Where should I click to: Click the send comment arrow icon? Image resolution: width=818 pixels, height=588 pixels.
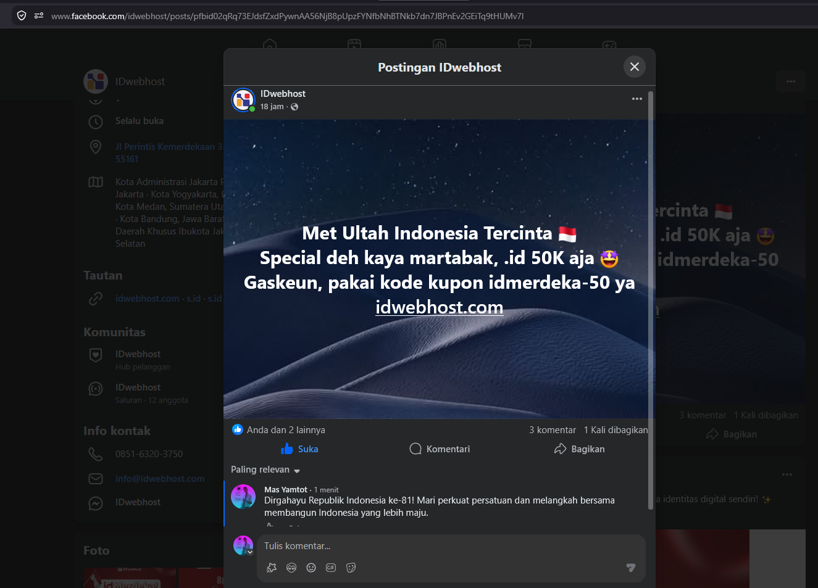[x=631, y=568]
